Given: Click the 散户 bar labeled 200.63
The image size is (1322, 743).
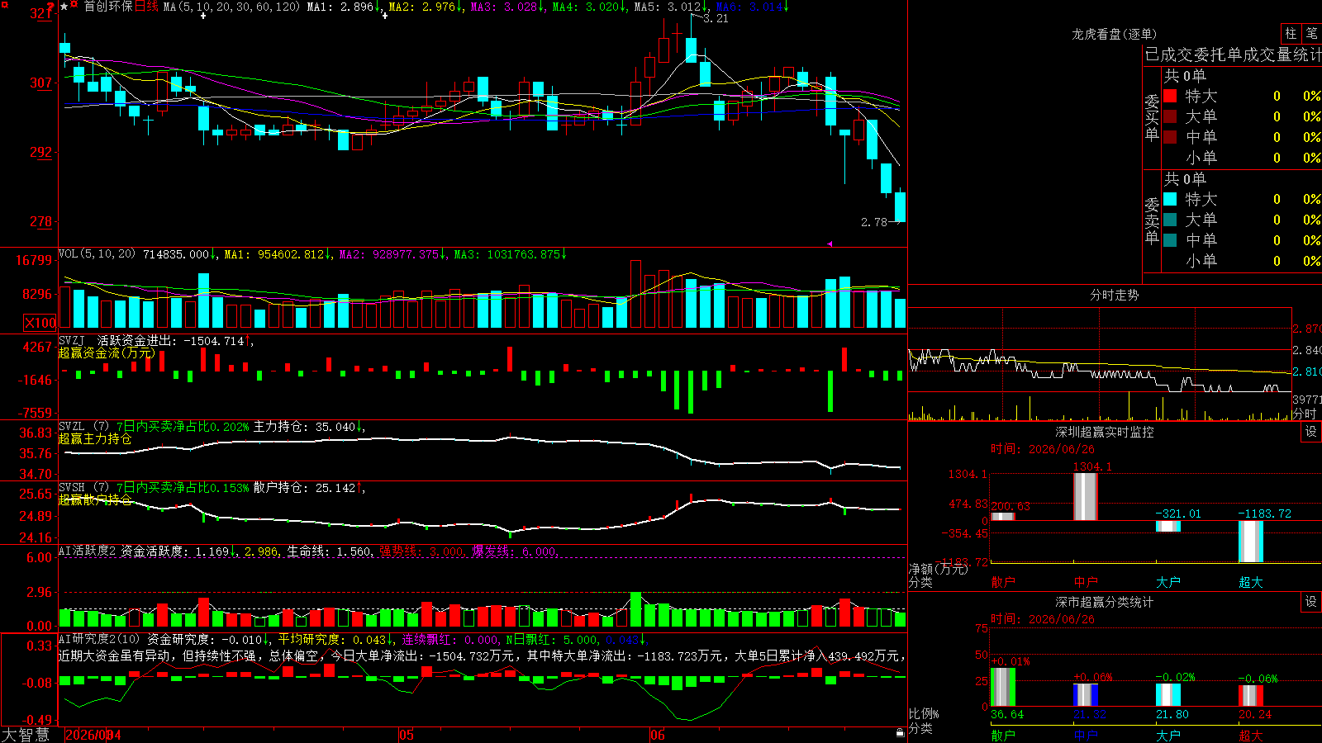Looking at the screenshot, I should (1003, 517).
